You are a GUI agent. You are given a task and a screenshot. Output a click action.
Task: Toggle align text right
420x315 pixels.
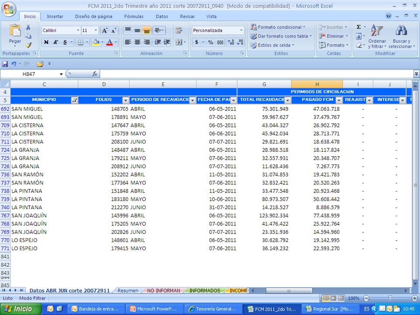147,42
